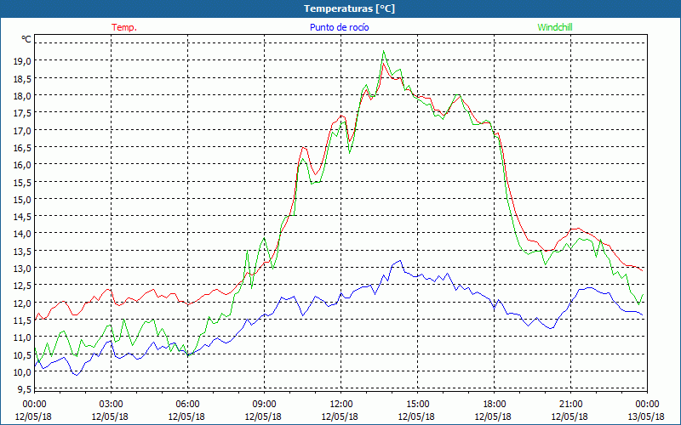The image size is (681, 425).
Task: Click the 18,0 y-axis value
Action: tap(22, 96)
